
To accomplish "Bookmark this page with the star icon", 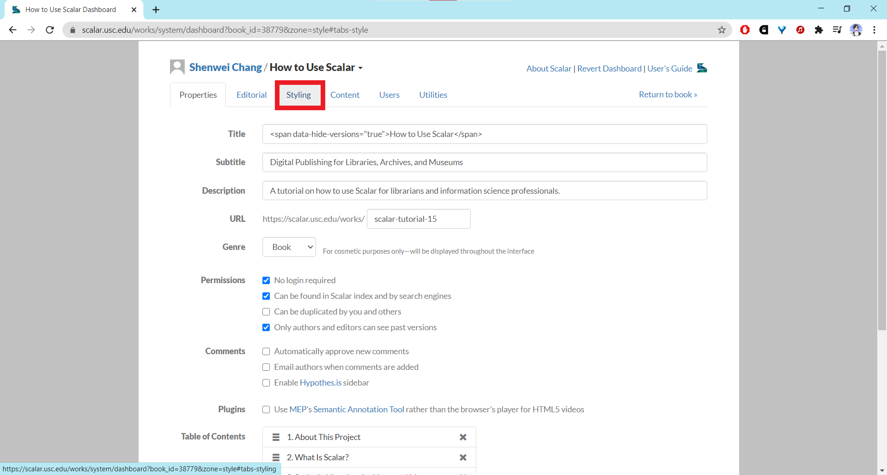I will point(722,30).
